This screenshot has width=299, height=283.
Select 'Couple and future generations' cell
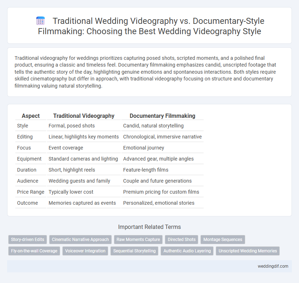(162, 181)
